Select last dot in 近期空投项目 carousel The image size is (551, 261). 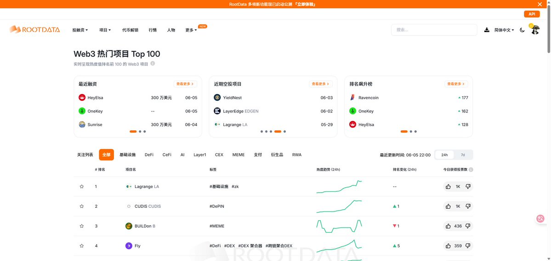point(284,132)
